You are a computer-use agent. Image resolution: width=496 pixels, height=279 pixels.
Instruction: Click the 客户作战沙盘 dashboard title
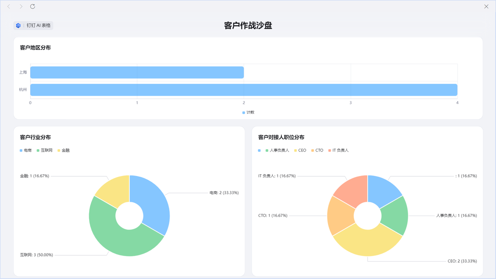pyautogui.click(x=248, y=26)
